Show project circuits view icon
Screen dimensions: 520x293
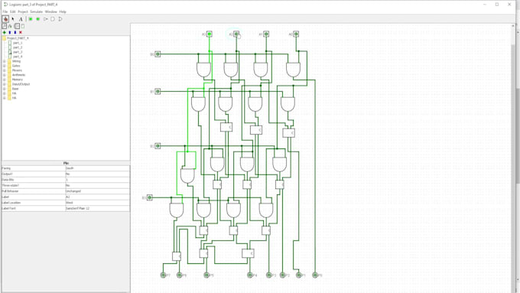point(5,26)
